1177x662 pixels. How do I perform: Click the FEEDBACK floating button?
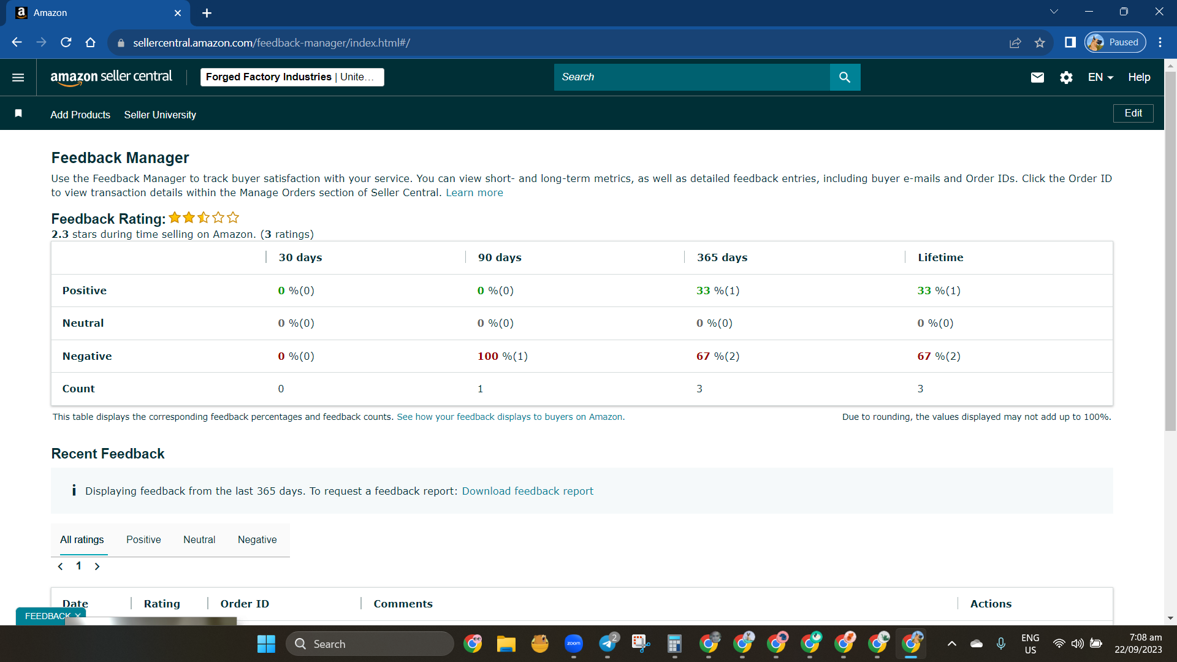tap(47, 616)
